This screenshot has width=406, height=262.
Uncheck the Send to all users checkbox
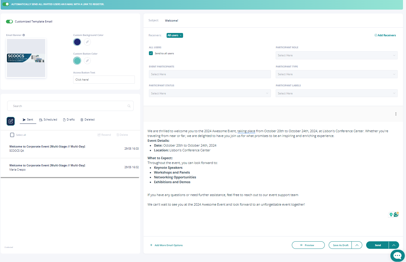coord(151,53)
